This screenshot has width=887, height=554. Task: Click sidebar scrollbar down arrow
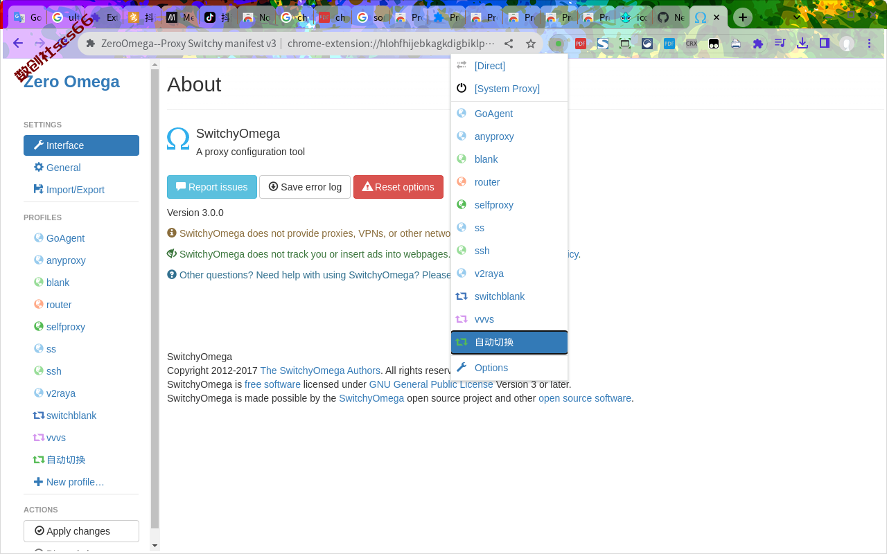pyautogui.click(x=155, y=546)
